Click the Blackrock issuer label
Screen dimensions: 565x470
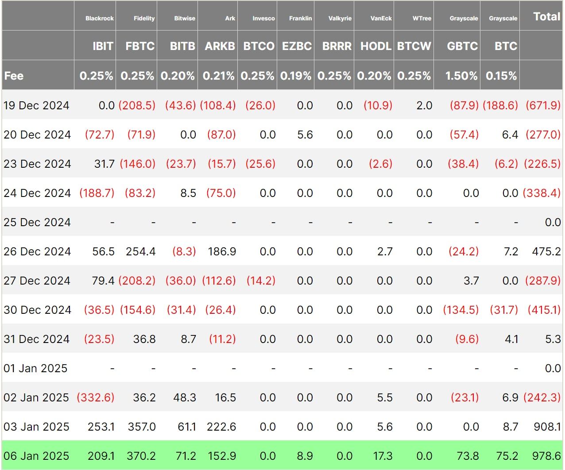pyautogui.click(x=100, y=18)
